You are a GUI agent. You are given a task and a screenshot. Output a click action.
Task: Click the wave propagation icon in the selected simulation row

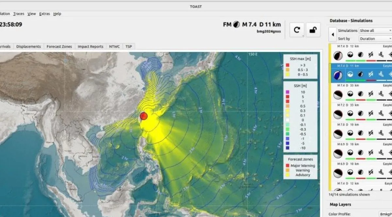point(381,75)
